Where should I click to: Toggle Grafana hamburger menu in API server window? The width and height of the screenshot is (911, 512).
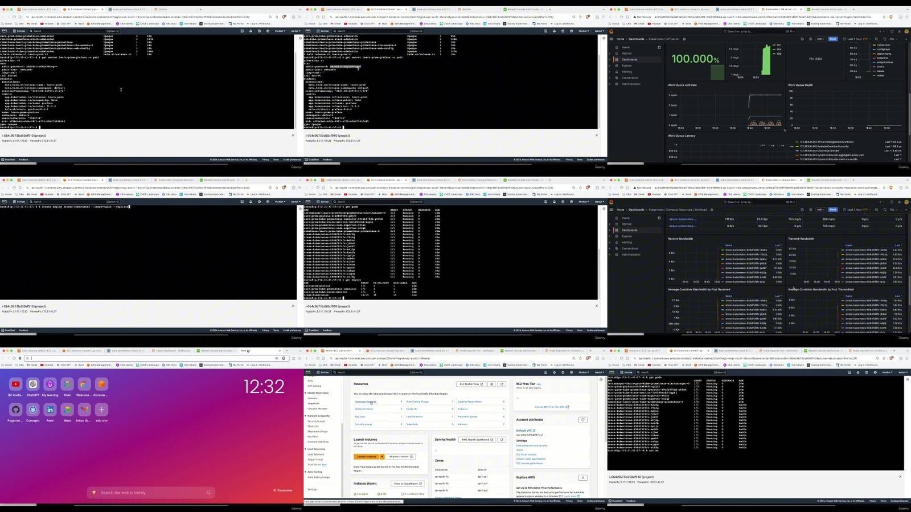coord(612,39)
